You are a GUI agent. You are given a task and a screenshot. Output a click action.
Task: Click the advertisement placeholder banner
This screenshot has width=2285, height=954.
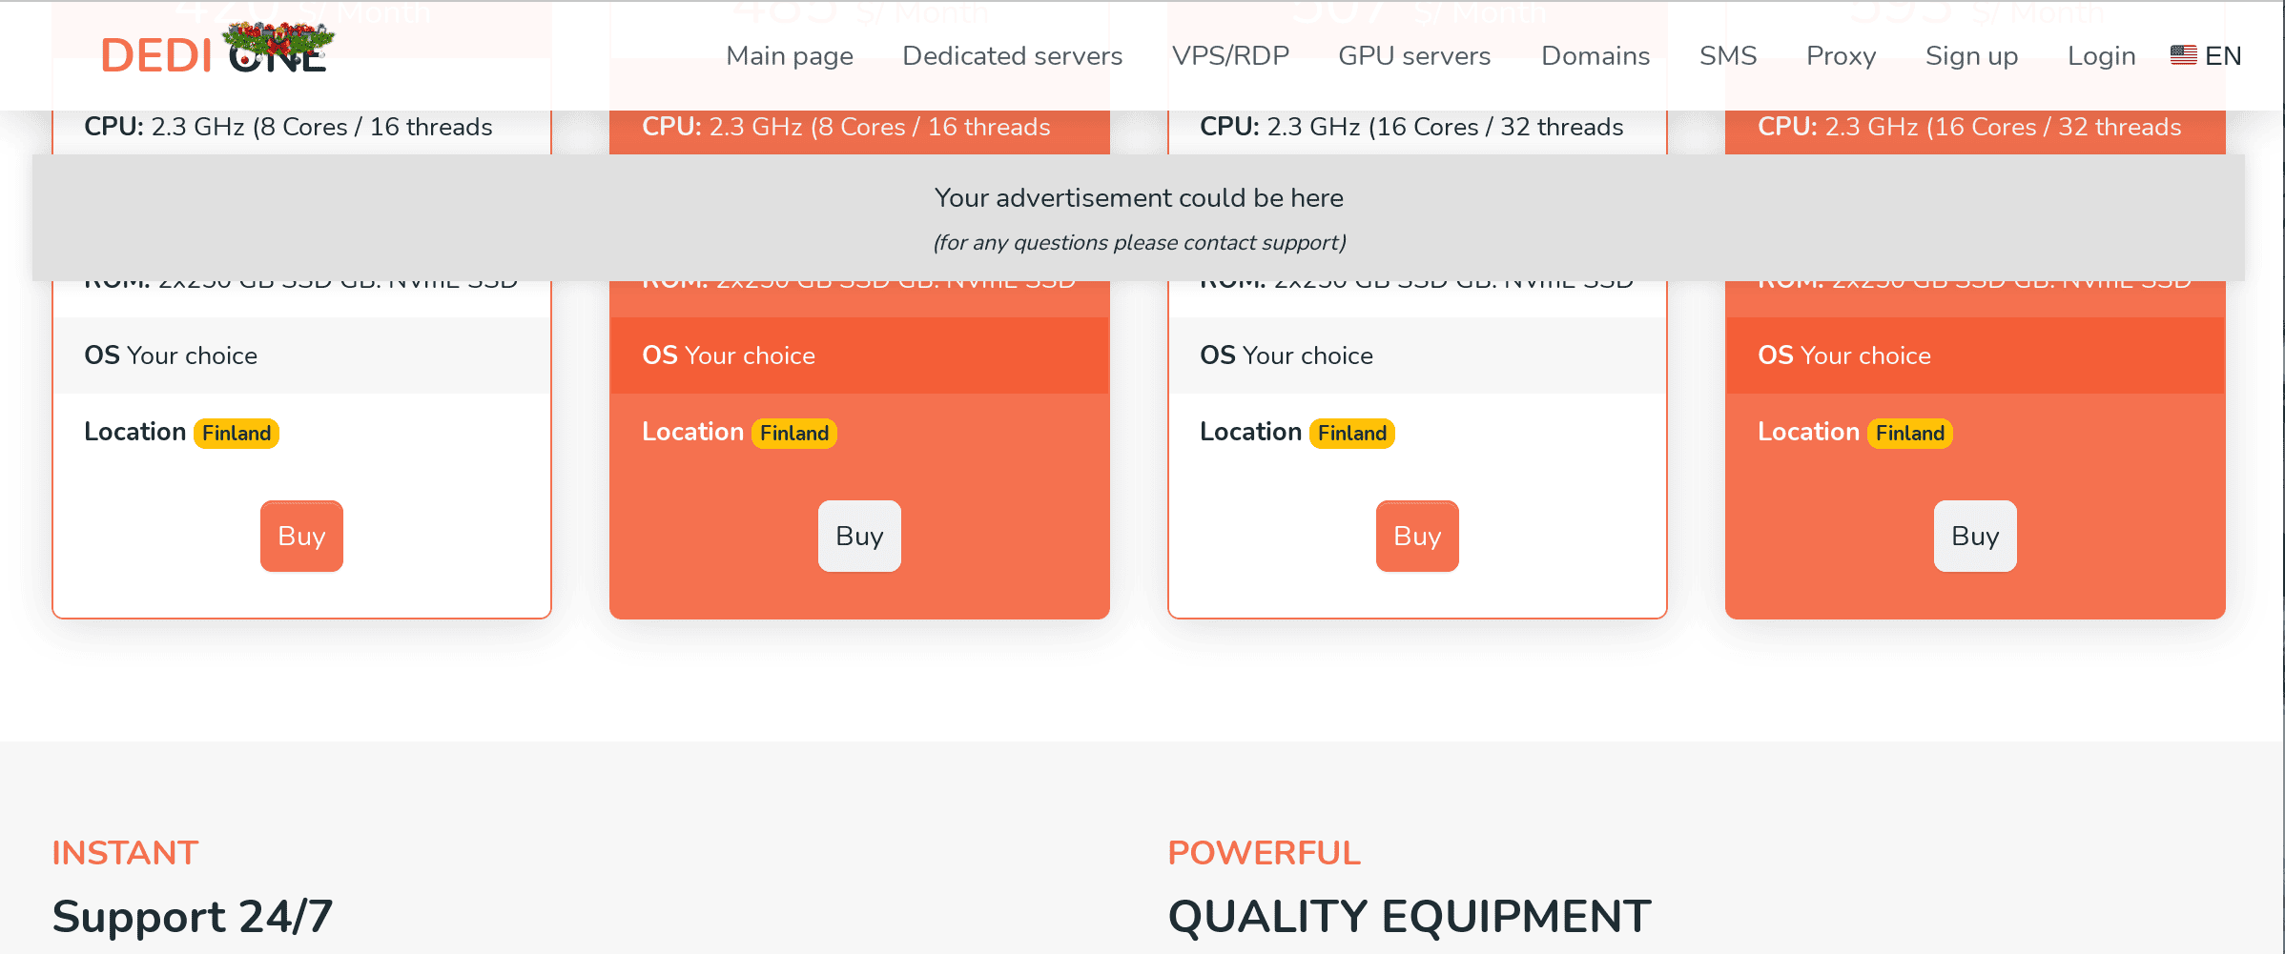(x=1141, y=217)
